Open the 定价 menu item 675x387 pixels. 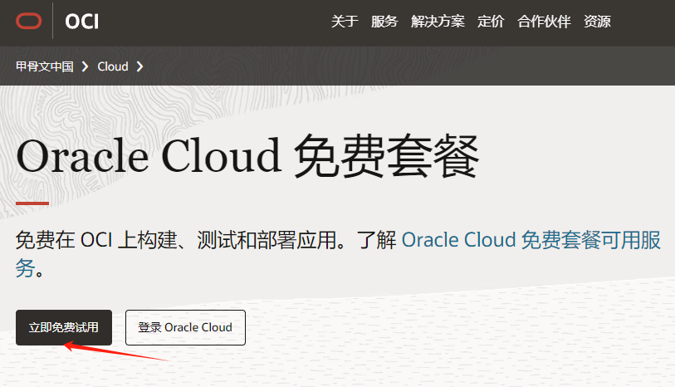pos(491,21)
